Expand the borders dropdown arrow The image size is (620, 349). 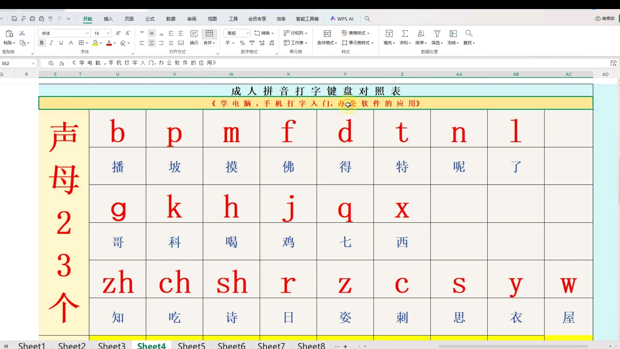87,43
